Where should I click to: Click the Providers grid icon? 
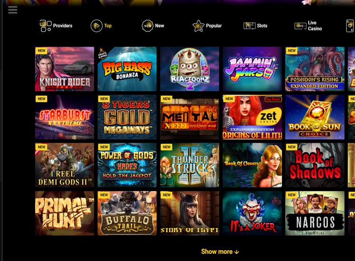tap(46, 26)
